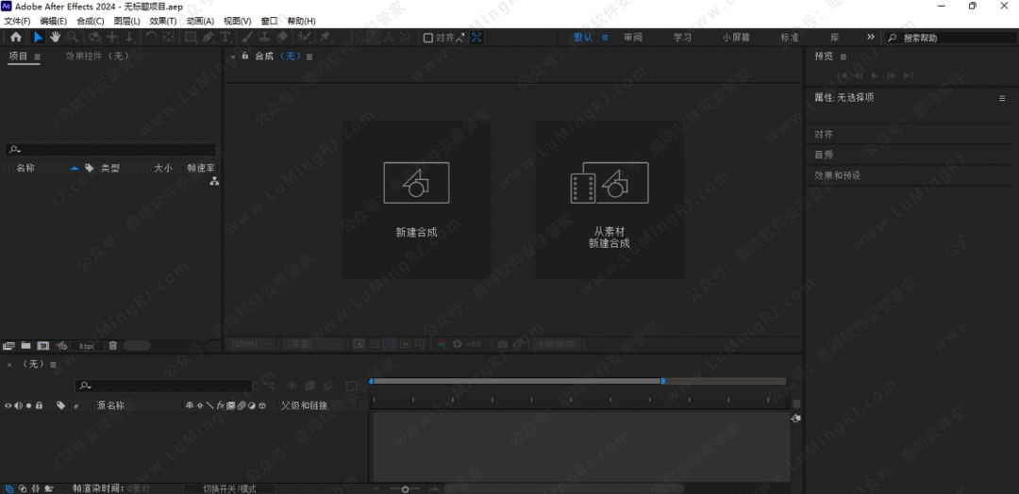1019x494 pixels.
Task: Switch to 审阅 workspace
Action: coord(633,38)
